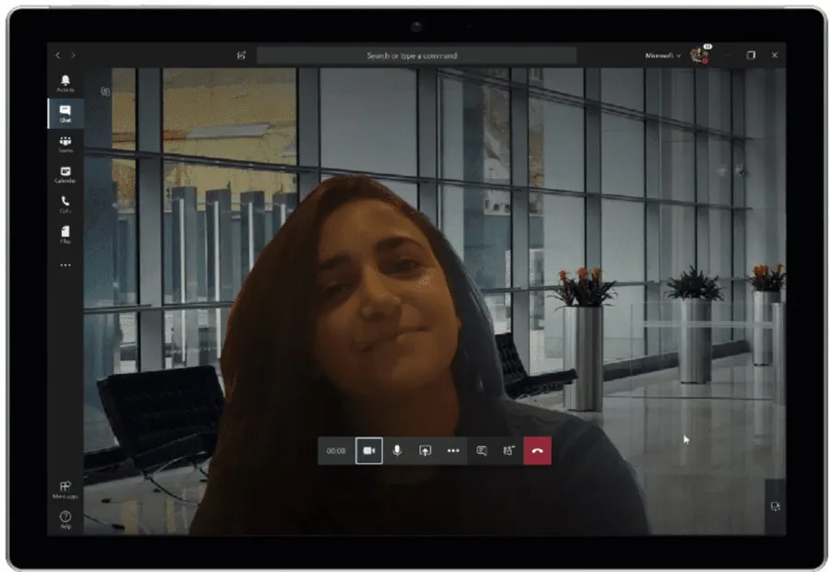Show the meeting conversation panel
The height and width of the screenshot is (572, 829).
pyautogui.click(x=481, y=450)
